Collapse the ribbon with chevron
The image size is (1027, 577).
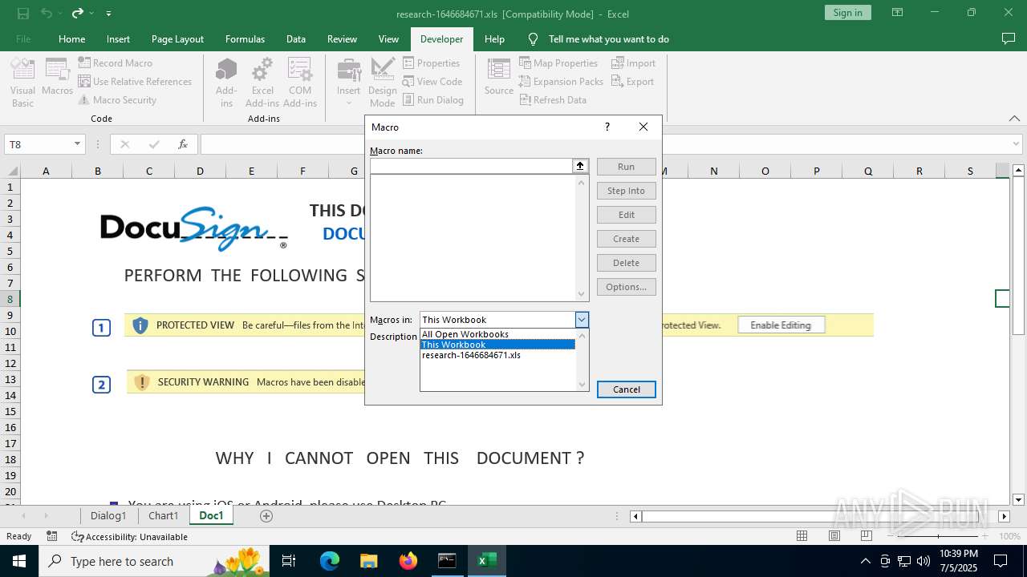pos(1014,118)
